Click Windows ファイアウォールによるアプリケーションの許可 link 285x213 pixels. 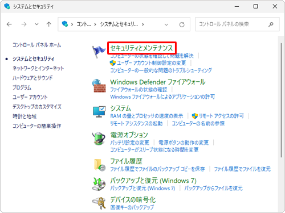[162, 97]
